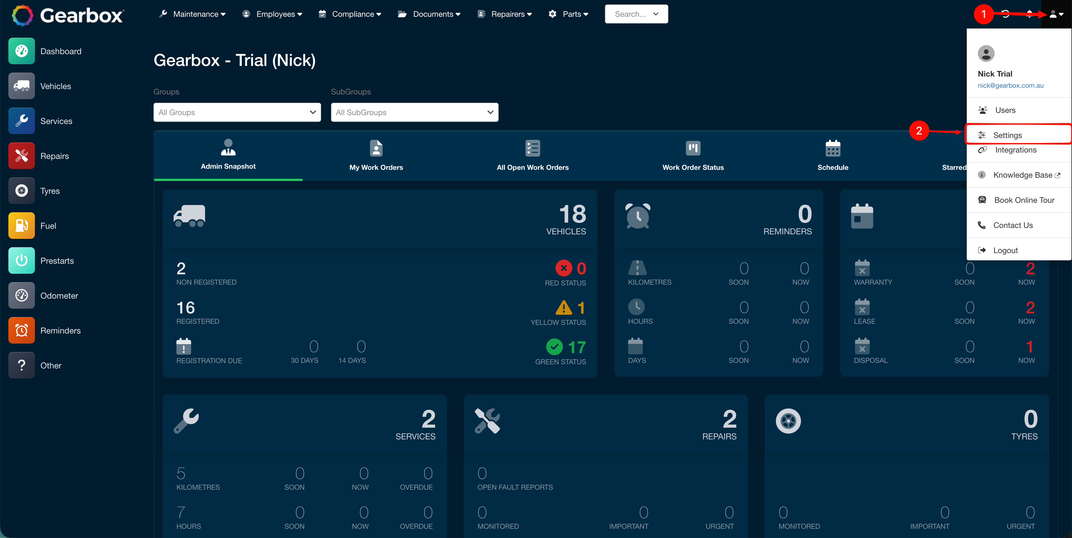The width and height of the screenshot is (1072, 538).
Task: Click the tyre icon on Tyres card
Action: click(788, 421)
